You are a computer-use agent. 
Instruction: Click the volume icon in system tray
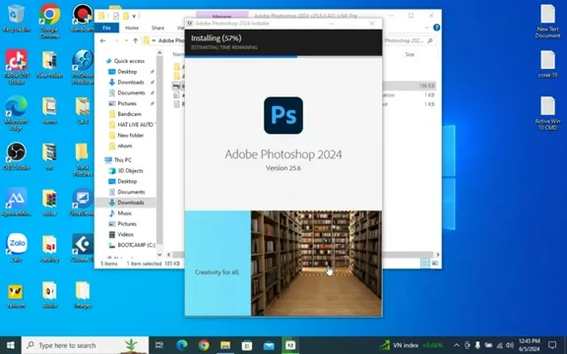[x=510, y=345]
